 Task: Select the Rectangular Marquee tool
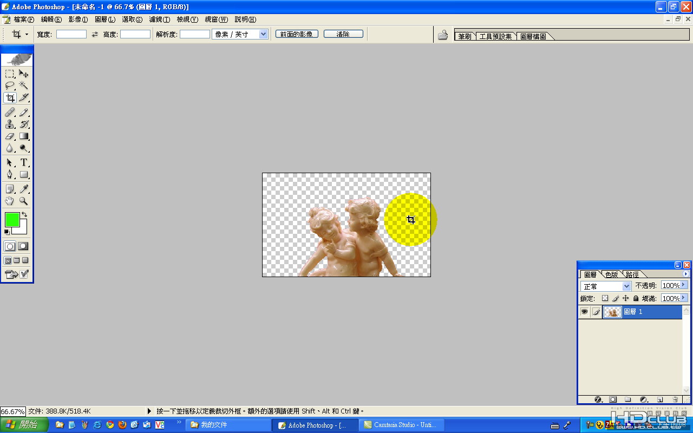click(x=10, y=74)
